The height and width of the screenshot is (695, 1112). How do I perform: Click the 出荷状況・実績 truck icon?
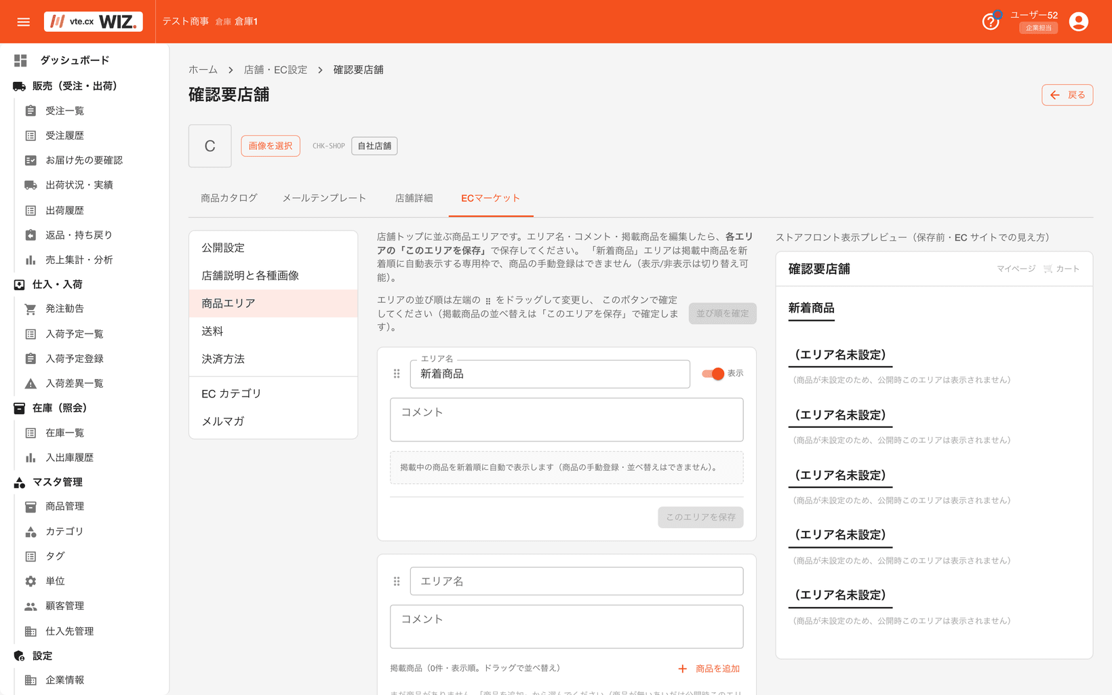[31, 185]
